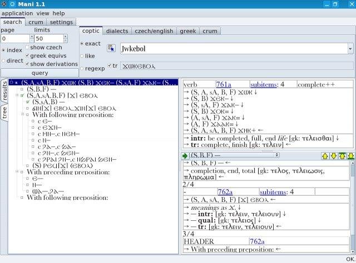Switch to the search tab

[12, 22]
